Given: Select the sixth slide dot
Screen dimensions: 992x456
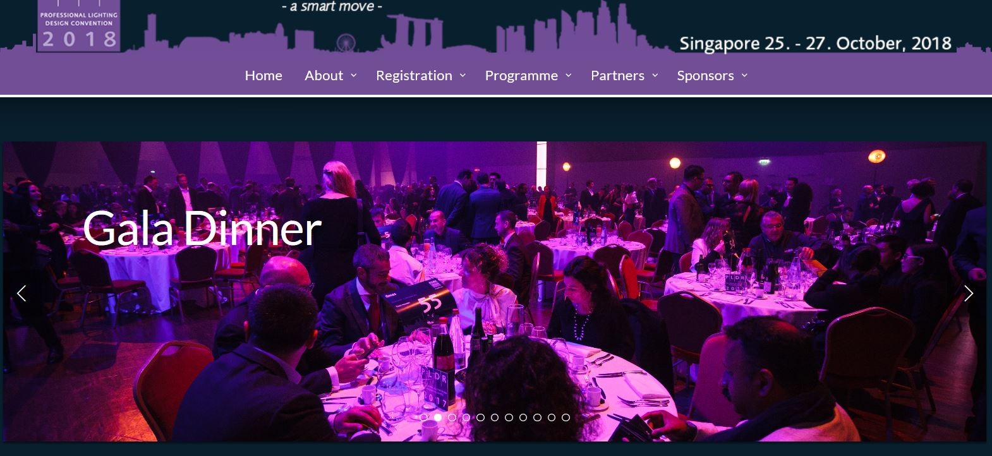Looking at the screenshot, I should [x=495, y=417].
